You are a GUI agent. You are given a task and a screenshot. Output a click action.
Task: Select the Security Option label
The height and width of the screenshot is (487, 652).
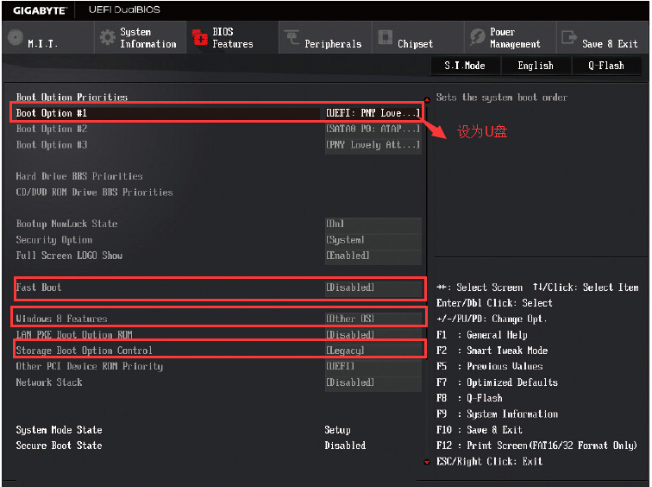point(54,240)
